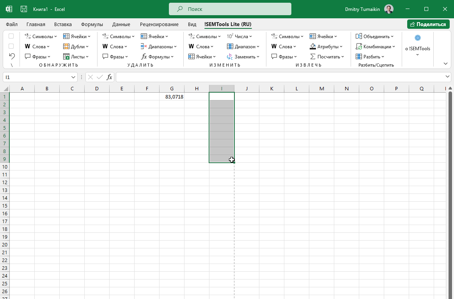Open the Атрибуты (attributes) menu
Image resolution: width=454 pixels, height=299 pixels.
(x=326, y=46)
